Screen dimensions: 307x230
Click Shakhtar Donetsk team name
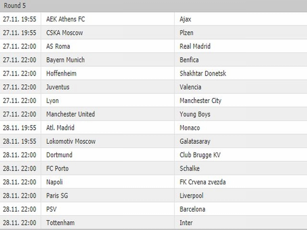click(x=203, y=73)
